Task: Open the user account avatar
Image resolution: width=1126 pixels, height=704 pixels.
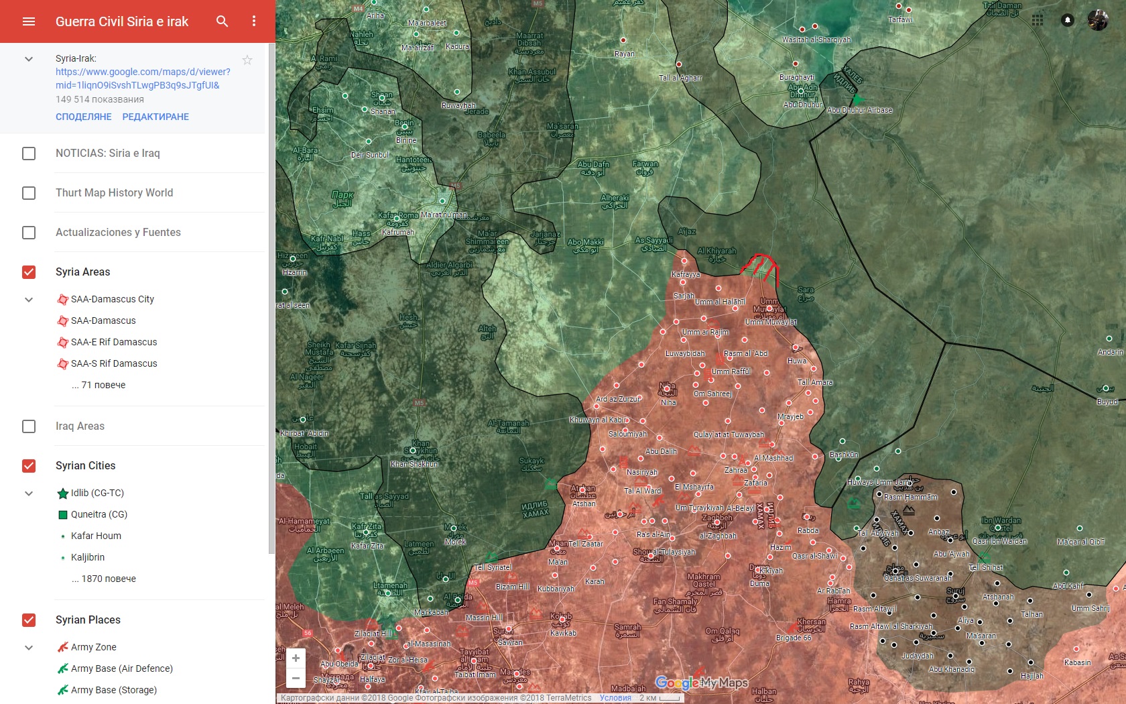Action: (1098, 20)
